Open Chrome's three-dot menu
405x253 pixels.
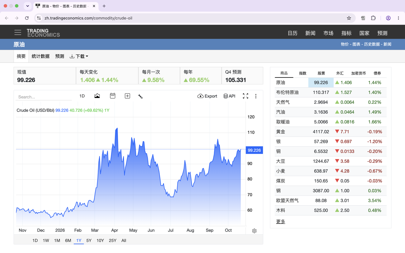pyautogui.click(x=398, y=18)
